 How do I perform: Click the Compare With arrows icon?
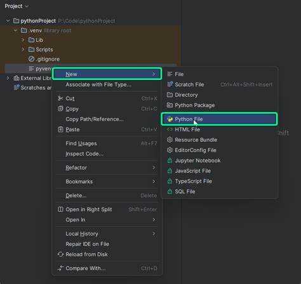click(60, 268)
